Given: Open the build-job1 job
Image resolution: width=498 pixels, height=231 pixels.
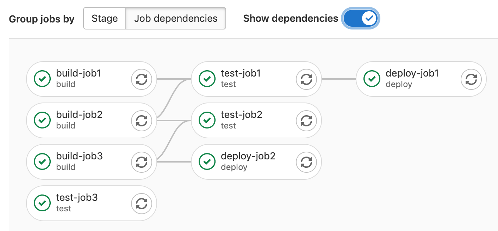Looking at the screenshot, I should [79, 73].
